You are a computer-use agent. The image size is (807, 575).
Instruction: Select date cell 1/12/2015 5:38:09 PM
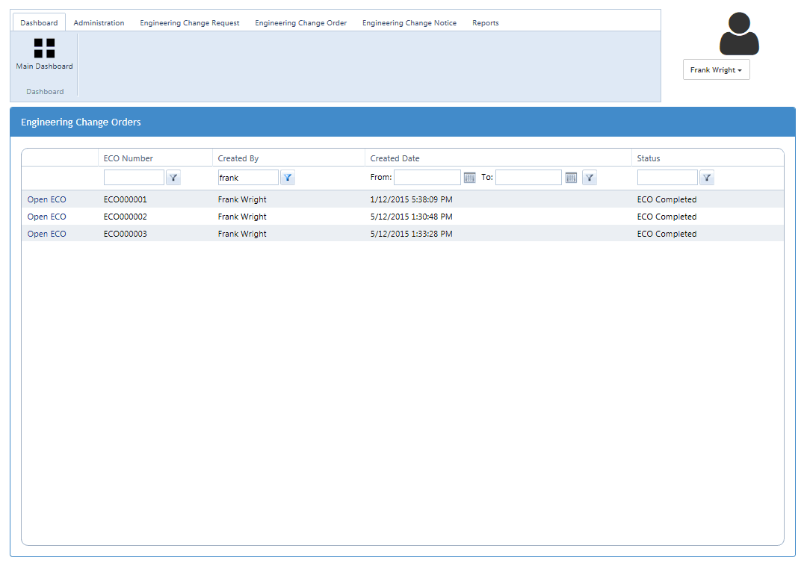[411, 199]
